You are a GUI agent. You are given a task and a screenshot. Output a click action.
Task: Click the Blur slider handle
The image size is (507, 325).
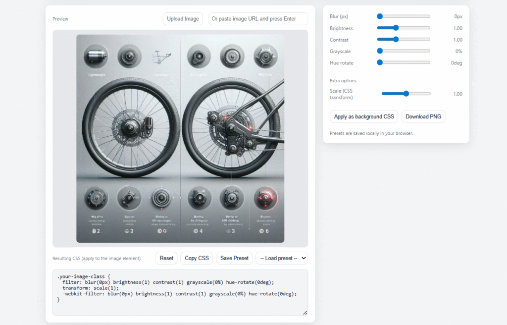tap(379, 16)
